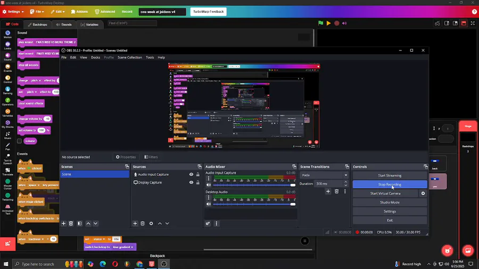Open pitch dropdown in change effect block

click(x=36, y=80)
